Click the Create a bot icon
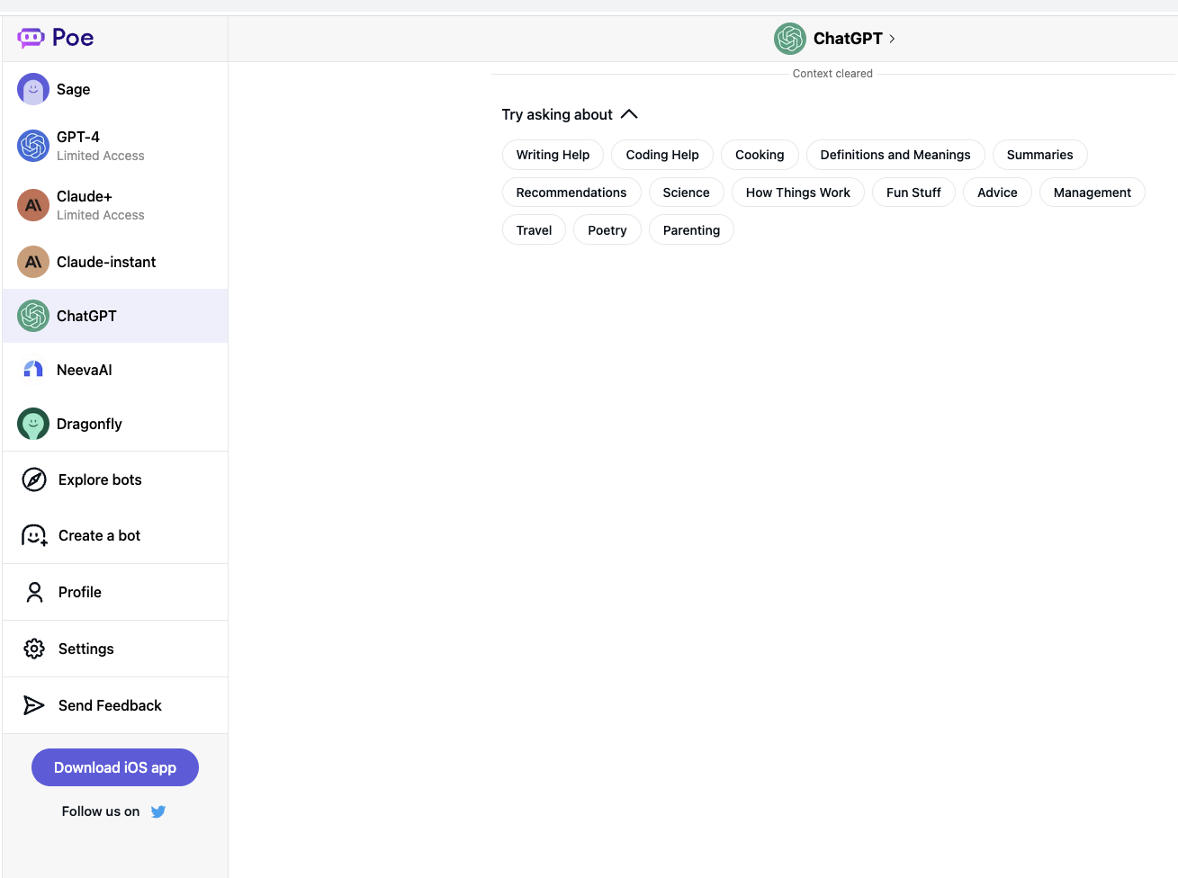 point(34,535)
